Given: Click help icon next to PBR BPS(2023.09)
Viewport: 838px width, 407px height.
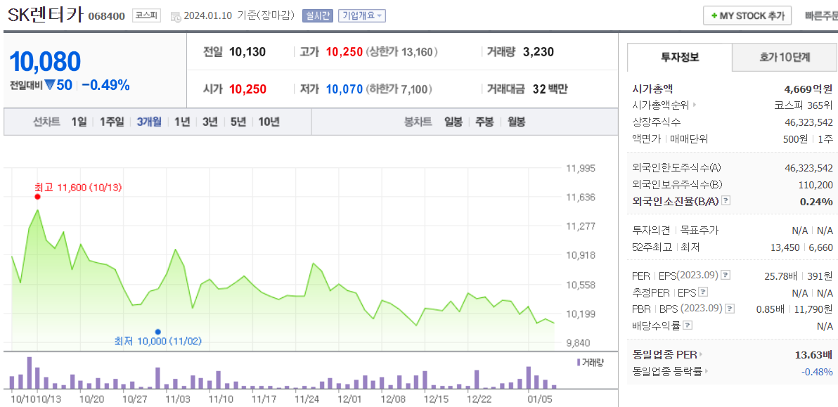Looking at the screenshot, I should (730, 308).
